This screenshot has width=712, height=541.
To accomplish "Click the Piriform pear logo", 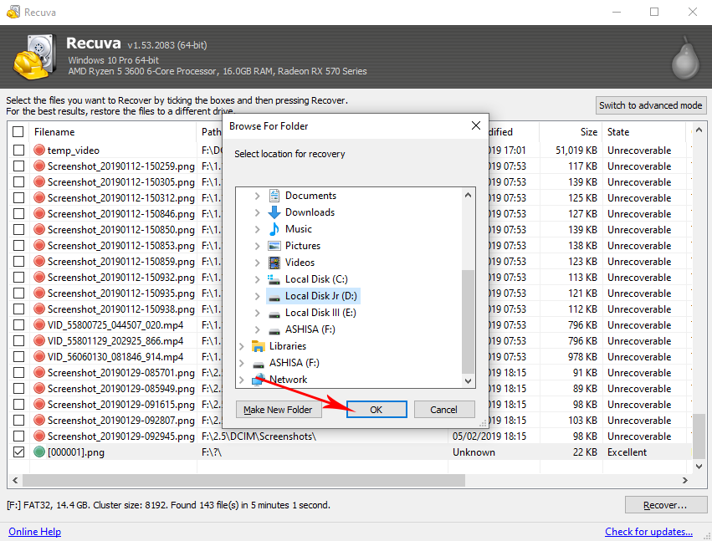I will point(685,58).
